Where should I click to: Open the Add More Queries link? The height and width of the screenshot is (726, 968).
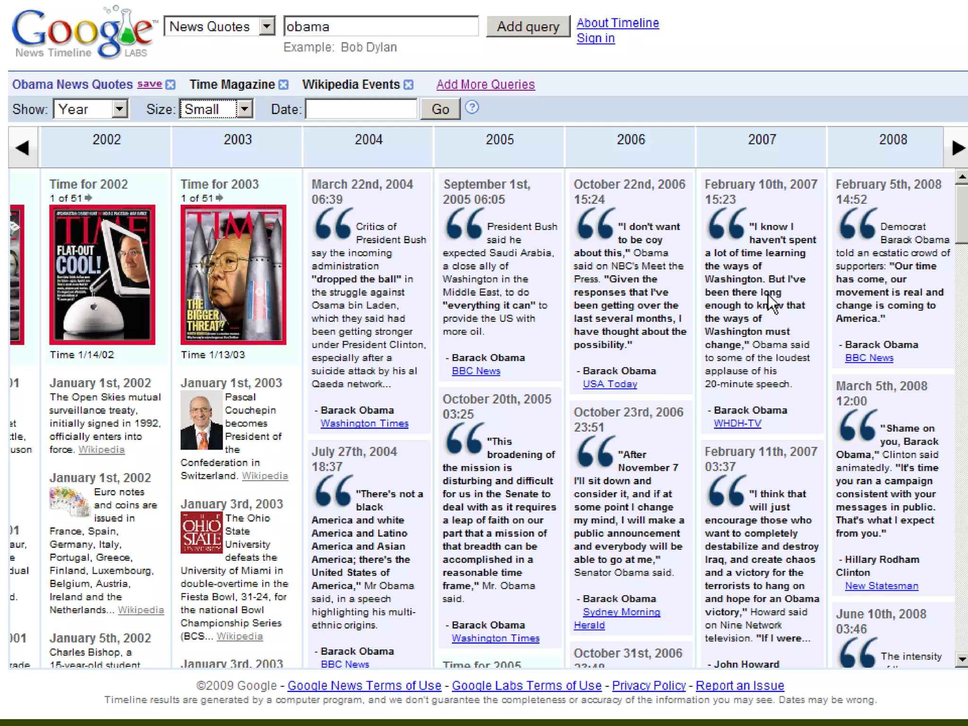coord(485,85)
